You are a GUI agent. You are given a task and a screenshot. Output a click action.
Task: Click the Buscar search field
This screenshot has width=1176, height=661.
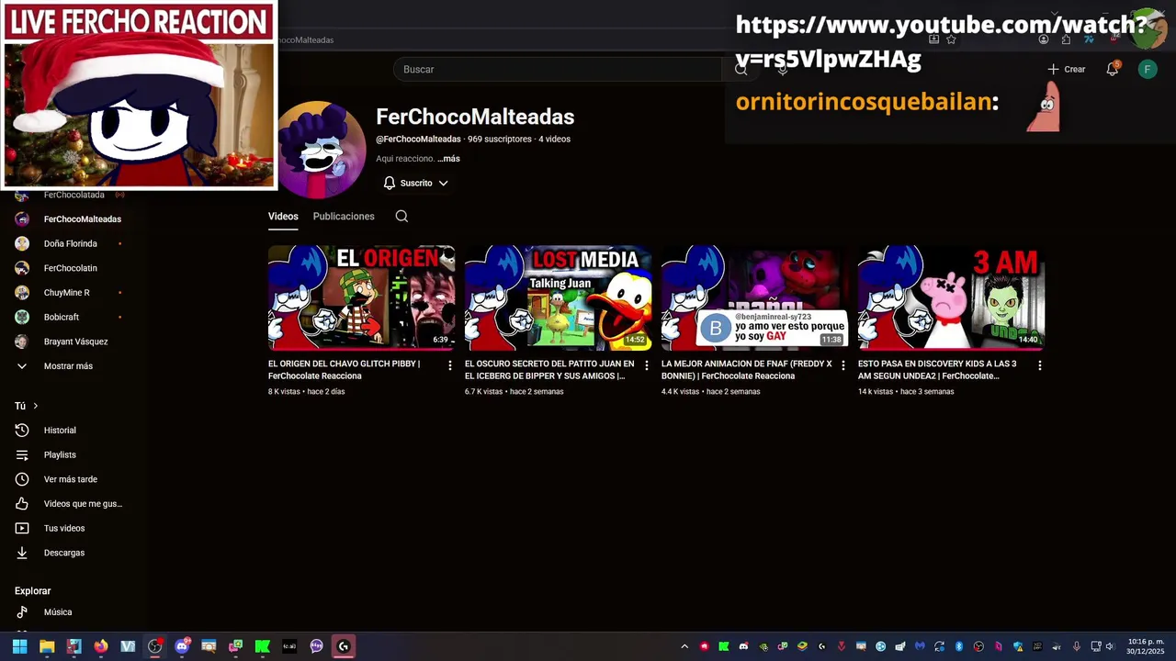(558, 69)
